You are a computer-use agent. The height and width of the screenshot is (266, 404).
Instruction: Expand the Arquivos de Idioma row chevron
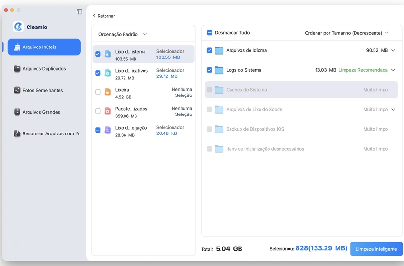point(393,50)
